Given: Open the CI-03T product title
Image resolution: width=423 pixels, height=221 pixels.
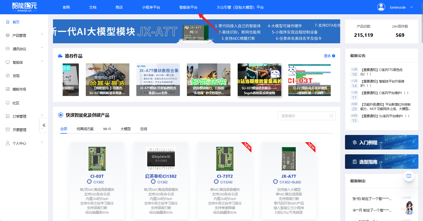Looking at the screenshot, I should [97, 176].
